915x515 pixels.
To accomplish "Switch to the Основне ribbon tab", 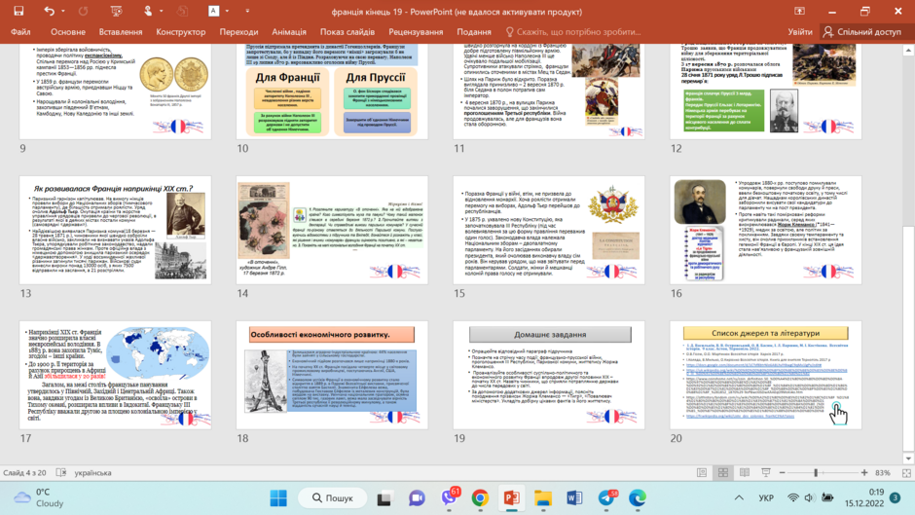I will point(68,32).
